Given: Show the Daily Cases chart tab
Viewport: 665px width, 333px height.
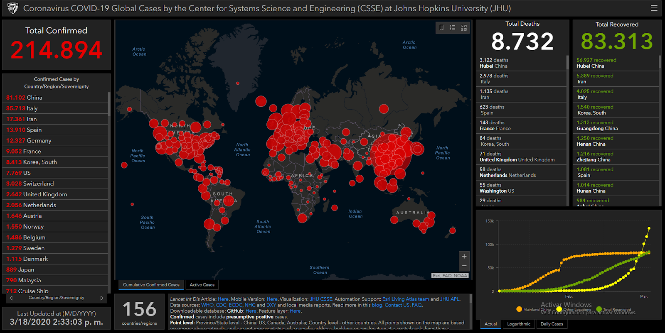Looking at the screenshot, I should [552, 324].
